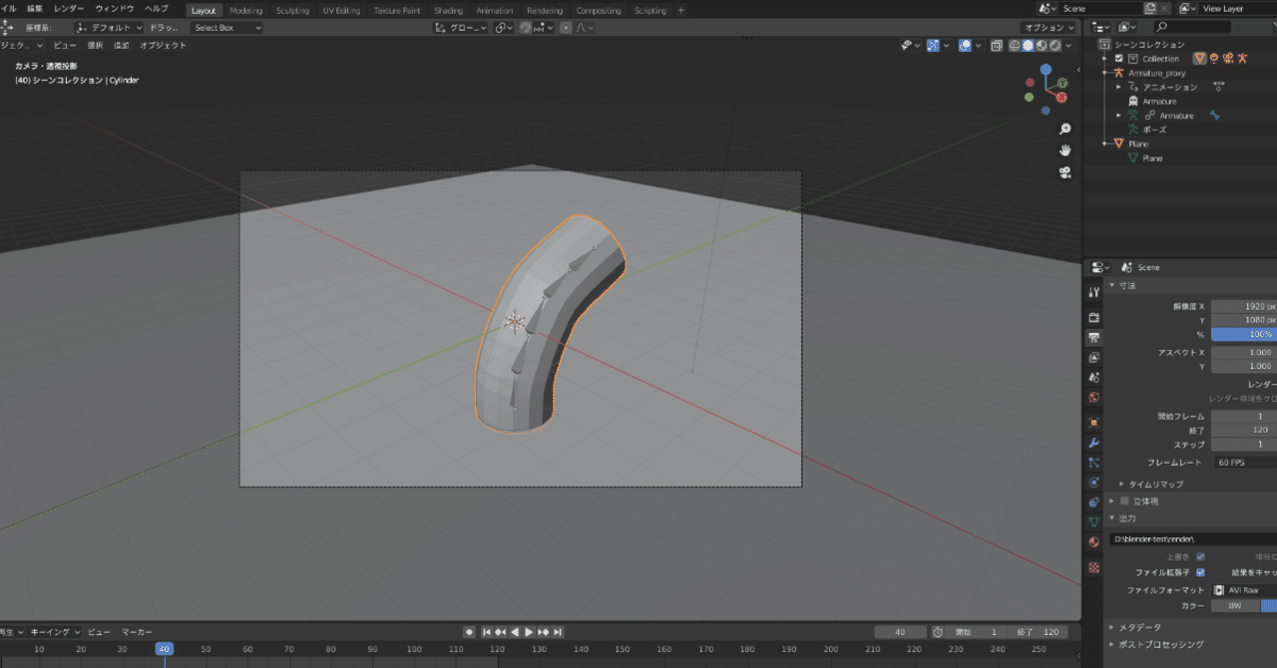Image resolution: width=1277 pixels, height=668 pixels.
Task: Select material preview shading mode
Action: pyautogui.click(x=1042, y=45)
